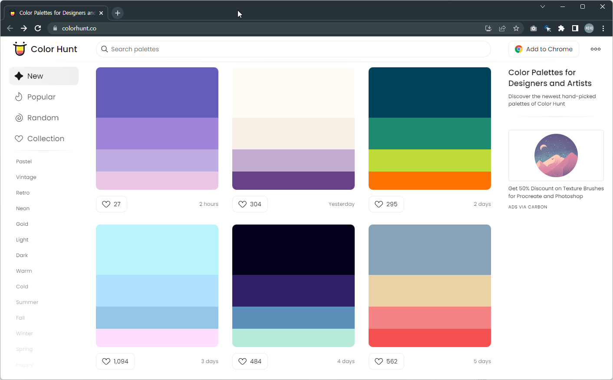Viewport: 613px width, 380px height.
Task: Open the site options via the three-dots icon
Action: point(595,49)
